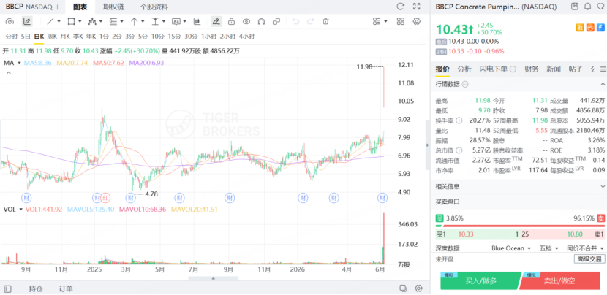
Task: Select the trend line drawing tool
Action: pos(50,21)
